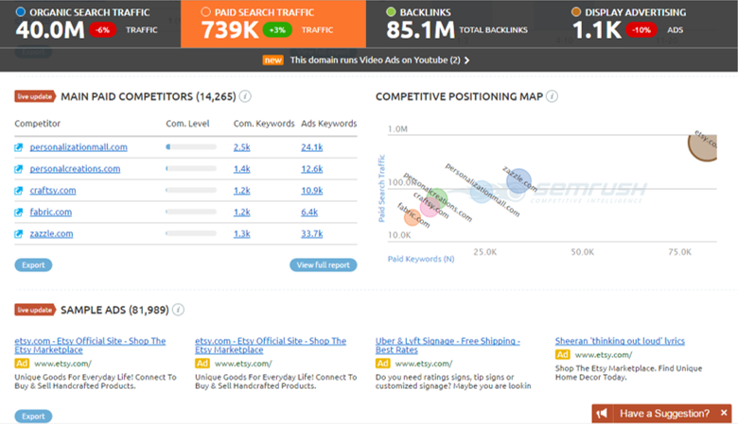Click -6% organic traffic change badge

pos(102,30)
